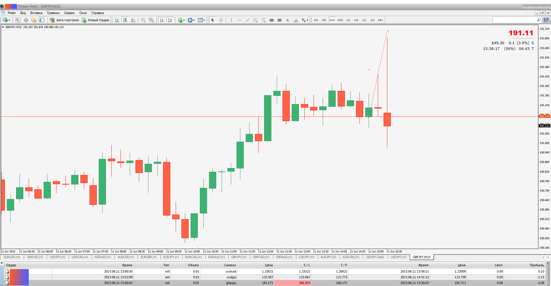The image size is (551, 286).
Task: Select the trendline drawing tool
Action: coord(248,20)
